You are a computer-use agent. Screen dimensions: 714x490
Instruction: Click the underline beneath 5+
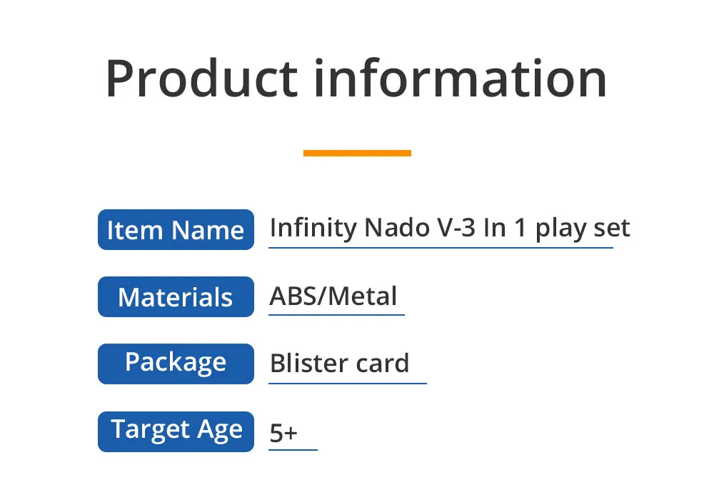[x=293, y=449]
